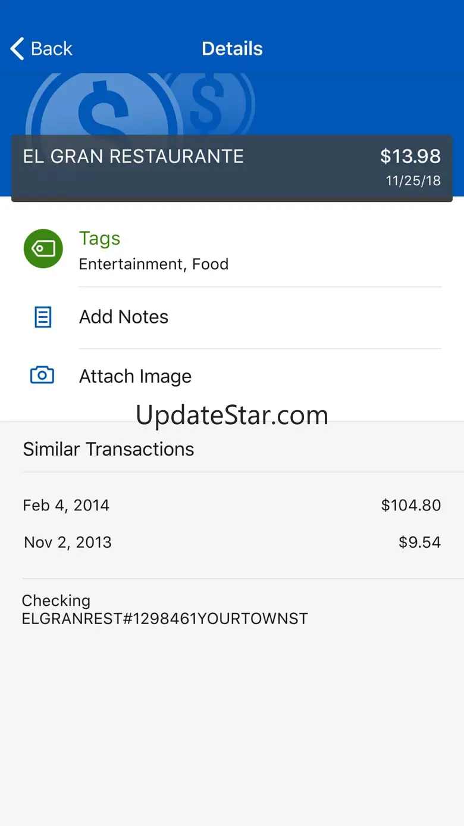This screenshot has width=464, height=826.
Task: Tap the $13.98 transaction amount
Action: tap(410, 157)
